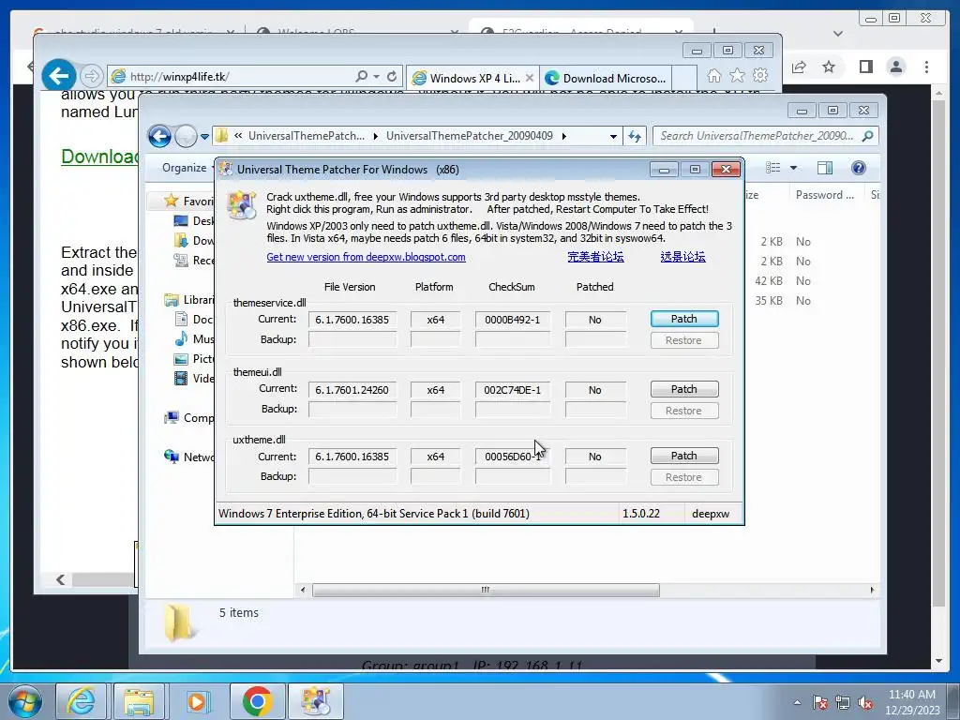Open Explorer help icon
Viewport: 960px width, 720px height.
pos(859,168)
